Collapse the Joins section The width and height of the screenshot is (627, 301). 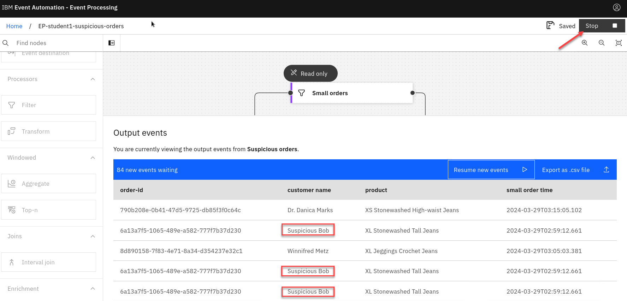point(93,236)
